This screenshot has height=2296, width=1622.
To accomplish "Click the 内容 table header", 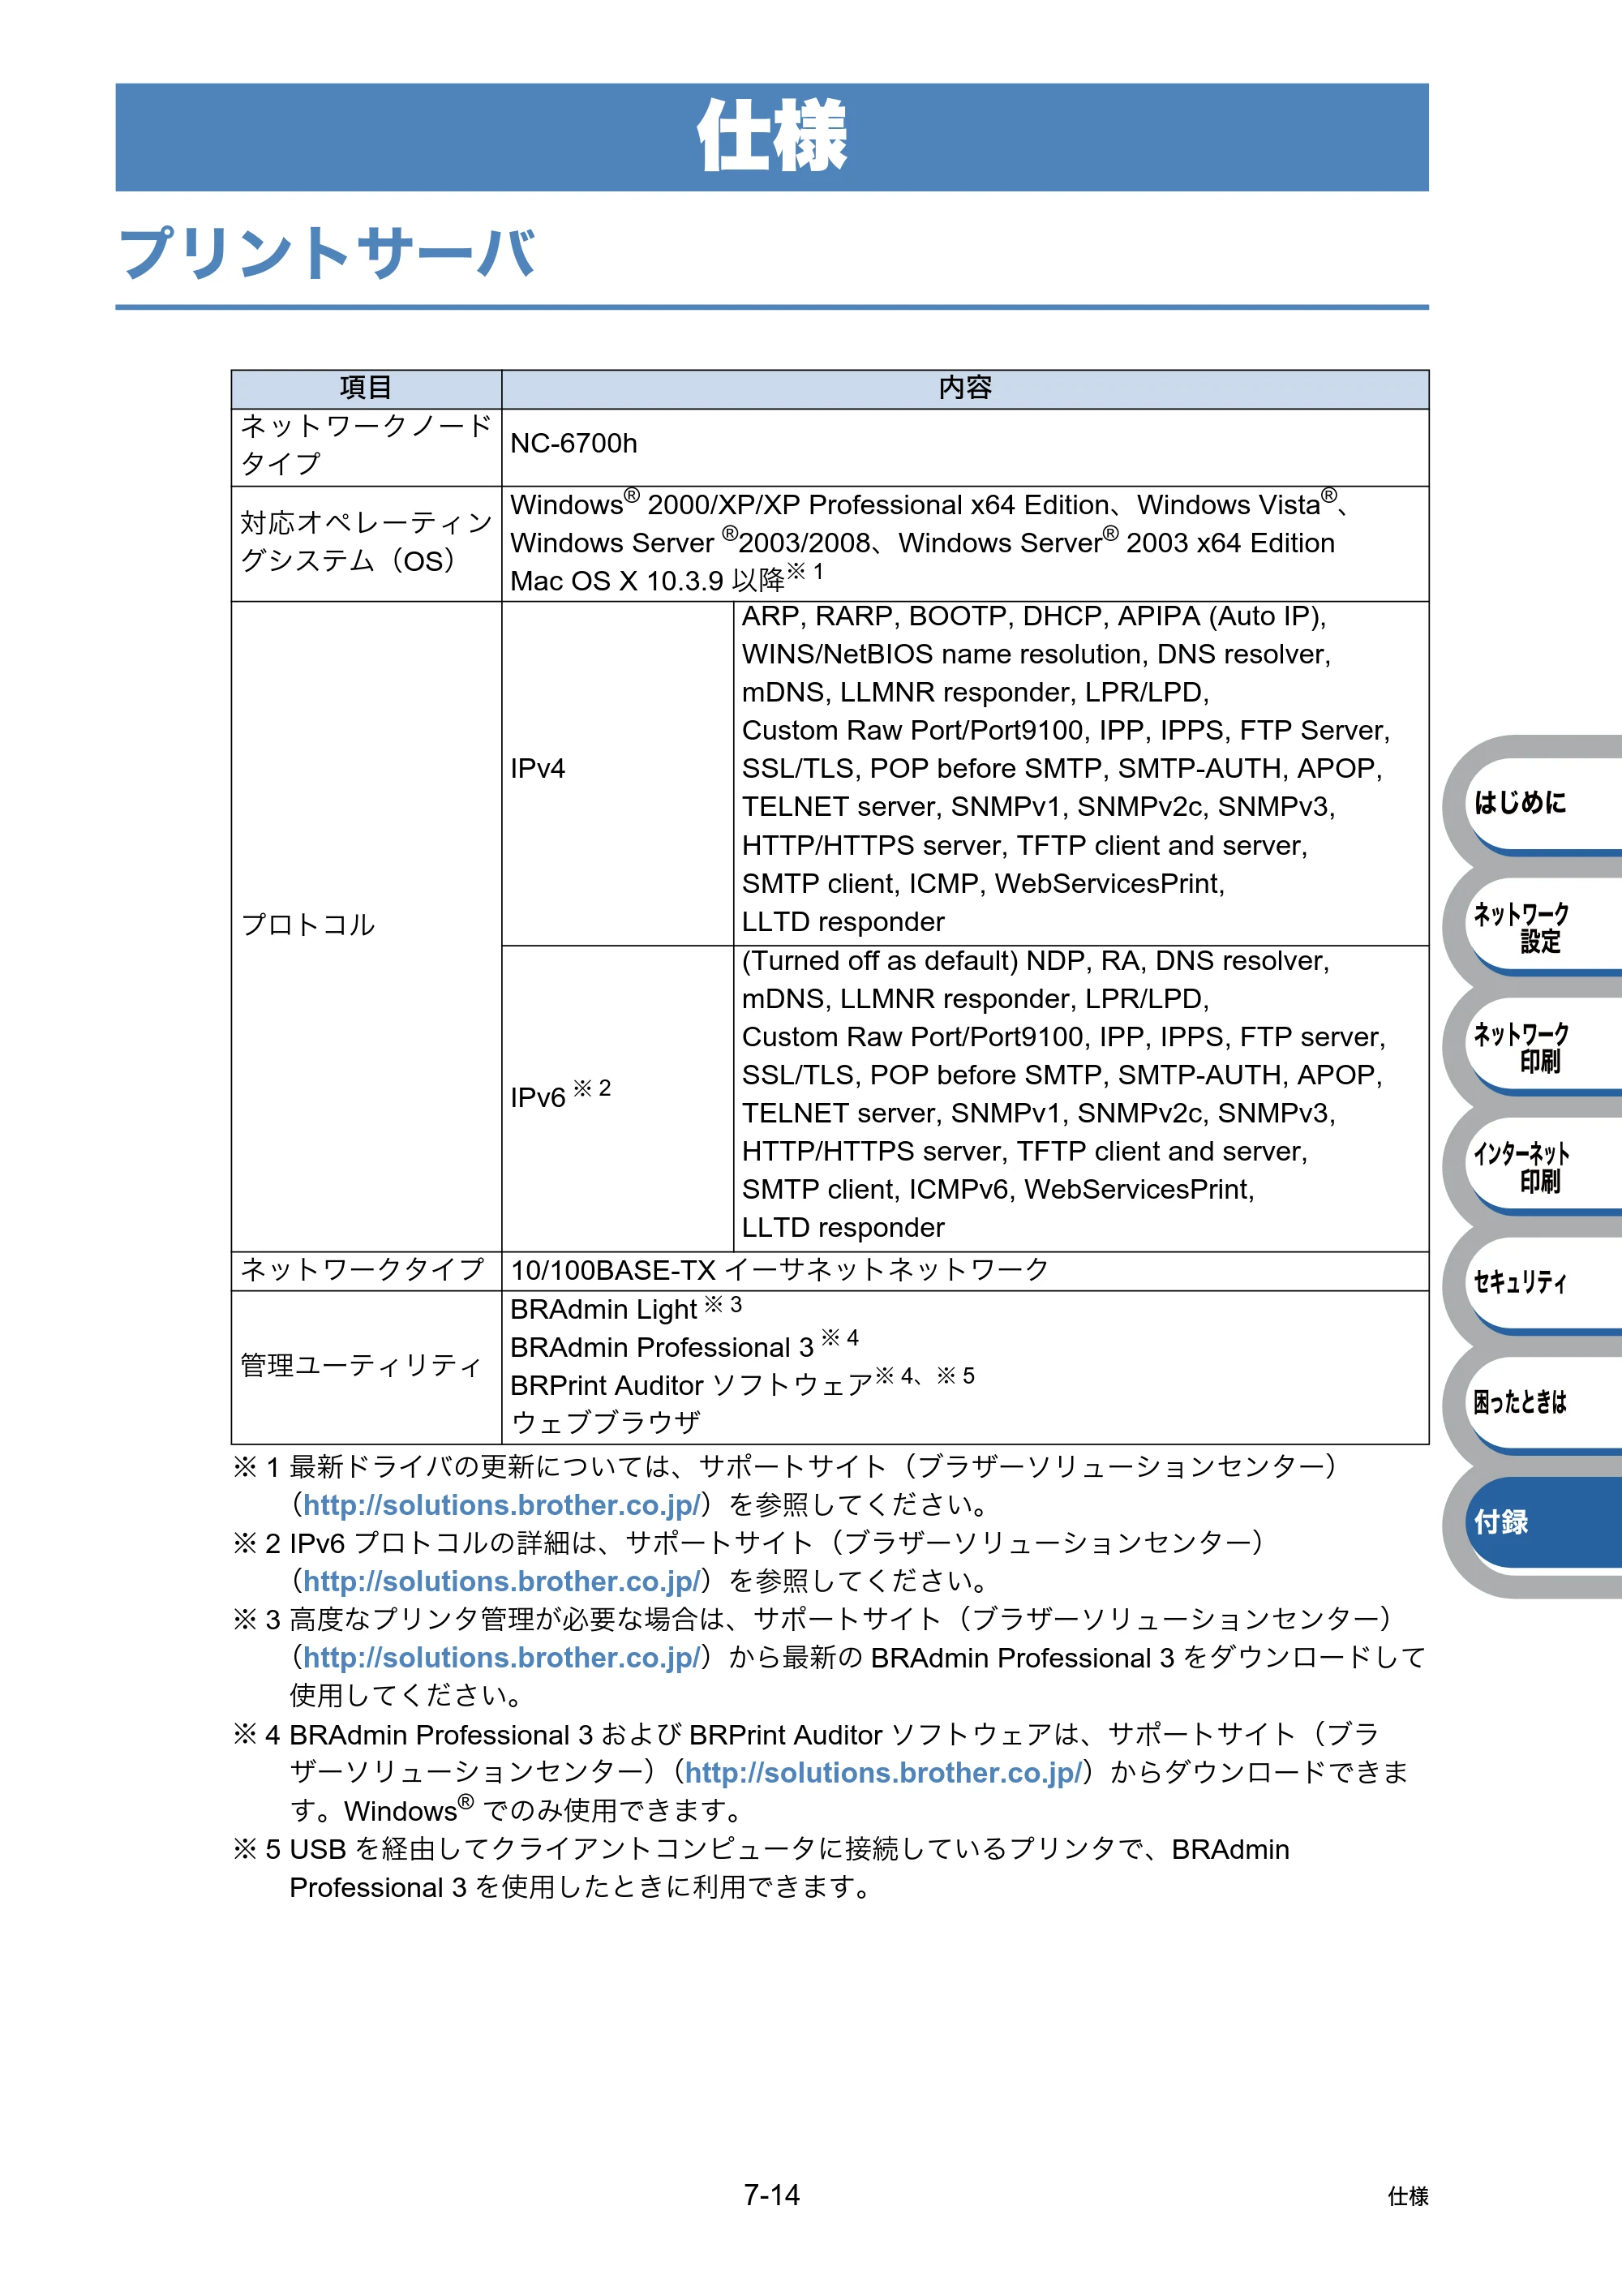I will tap(965, 389).
